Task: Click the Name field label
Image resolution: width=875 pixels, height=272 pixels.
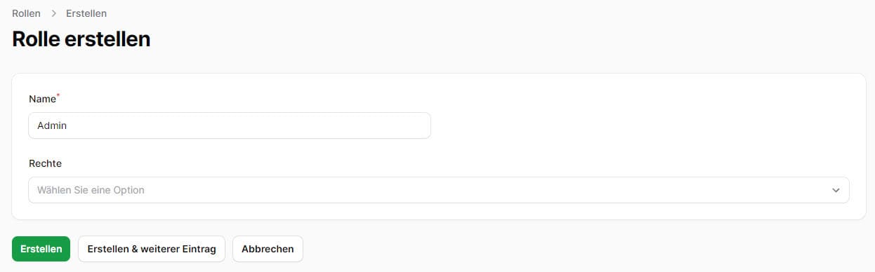Action: tap(42, 99)
